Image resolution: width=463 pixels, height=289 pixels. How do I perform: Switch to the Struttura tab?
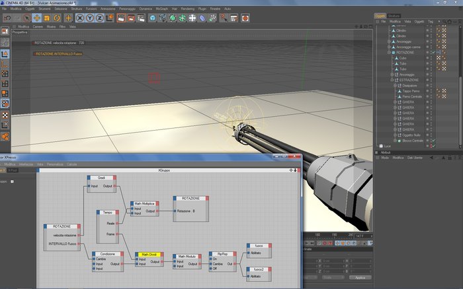394,16
